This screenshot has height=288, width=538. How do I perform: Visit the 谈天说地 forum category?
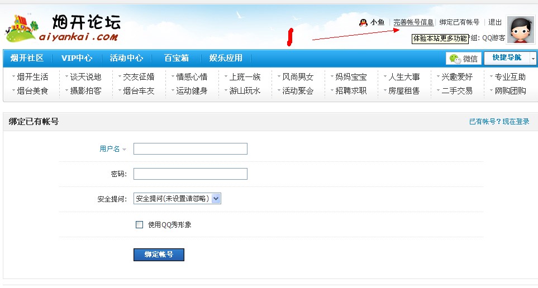(86, 77)
